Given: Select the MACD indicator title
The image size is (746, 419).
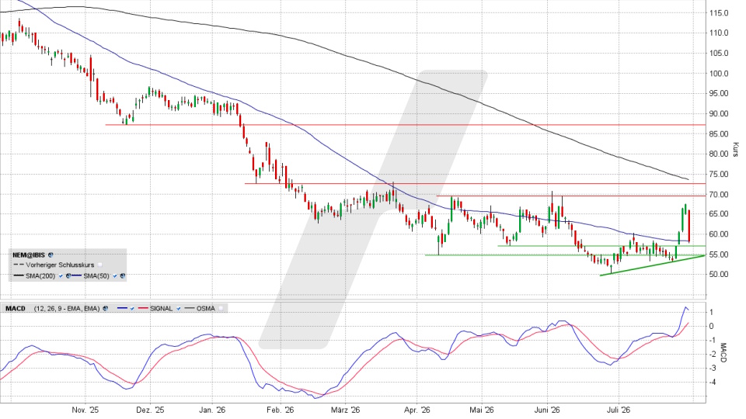Looking at the screenshot, I should [x=16, y=308].
